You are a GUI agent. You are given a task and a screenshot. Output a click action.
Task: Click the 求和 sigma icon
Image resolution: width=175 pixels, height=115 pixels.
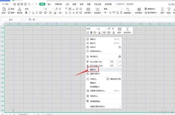coord(162,9)
